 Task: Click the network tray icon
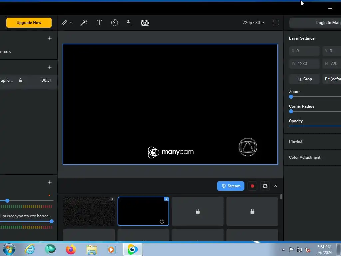pyautogui.click(x=299, y=250)
